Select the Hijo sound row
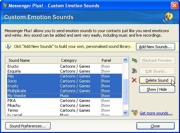This screenshot has height=133, width=180. (64, 76)
